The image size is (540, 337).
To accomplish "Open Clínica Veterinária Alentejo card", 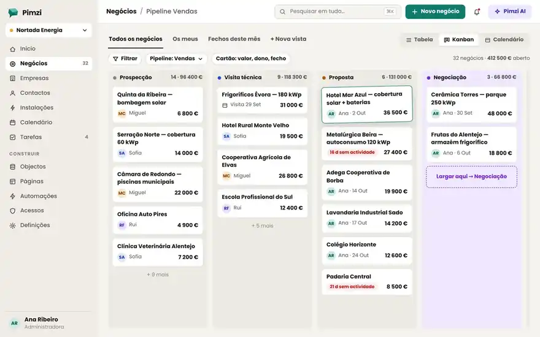I will click(x=158, y=252).
